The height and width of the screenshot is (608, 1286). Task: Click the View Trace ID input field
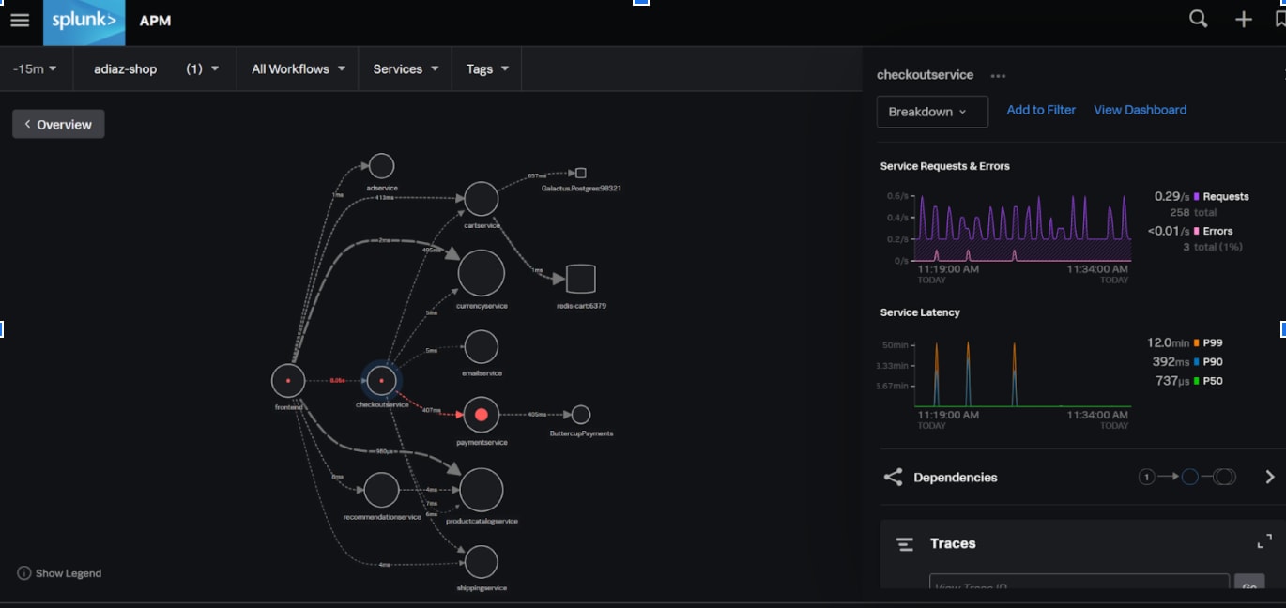(1079, 582)
